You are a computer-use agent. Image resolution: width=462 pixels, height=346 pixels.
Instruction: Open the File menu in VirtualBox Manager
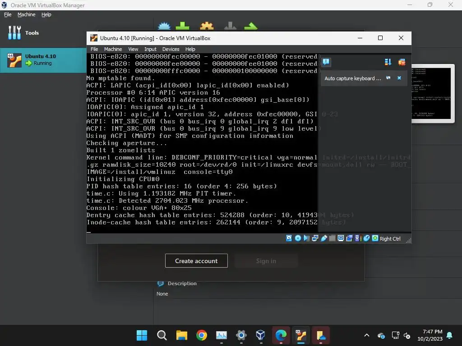(8, 14)
